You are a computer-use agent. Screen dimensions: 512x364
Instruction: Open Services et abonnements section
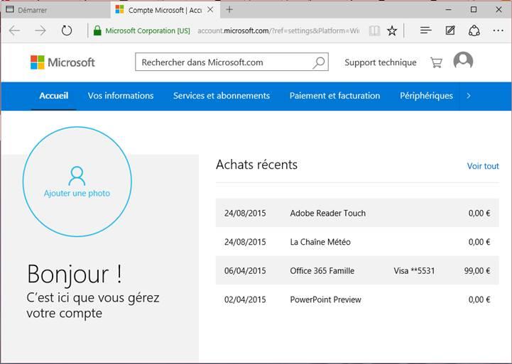click(222, 96)
